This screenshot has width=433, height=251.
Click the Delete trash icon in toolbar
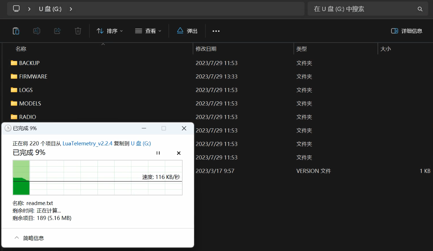(x=78, y=31)
